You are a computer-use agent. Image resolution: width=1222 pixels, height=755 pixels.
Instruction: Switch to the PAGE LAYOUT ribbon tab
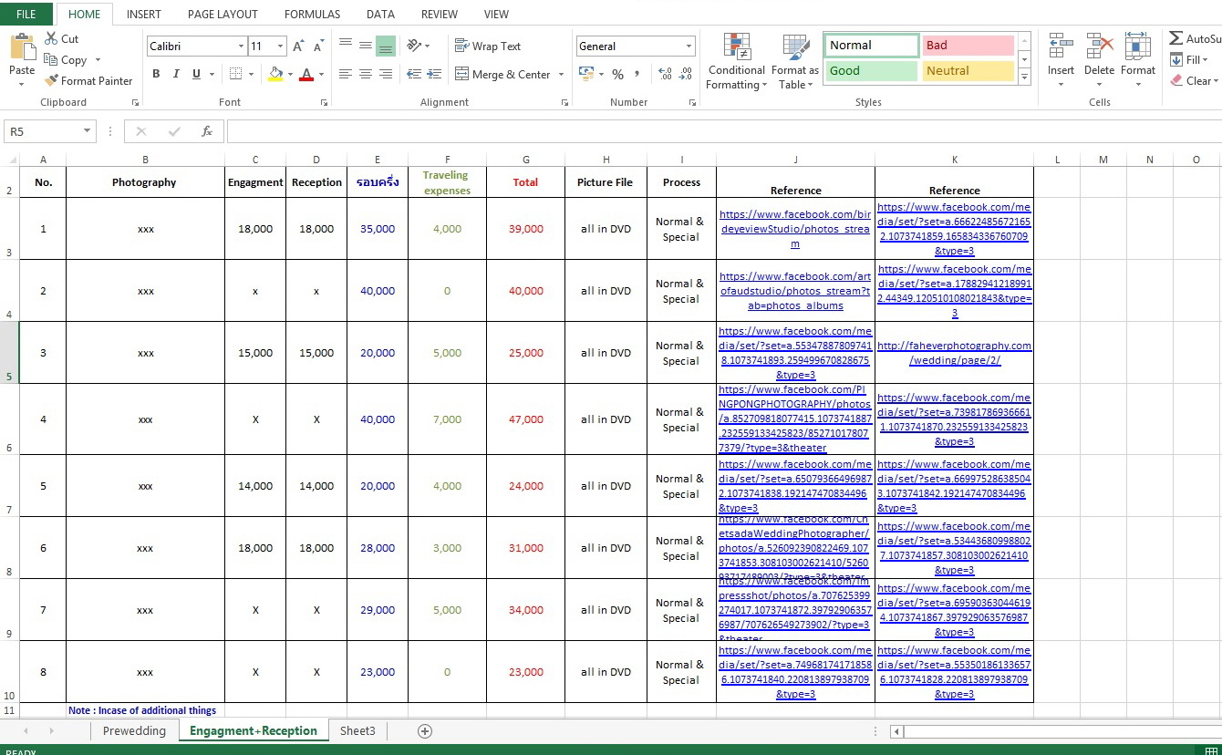click(223, 15)
